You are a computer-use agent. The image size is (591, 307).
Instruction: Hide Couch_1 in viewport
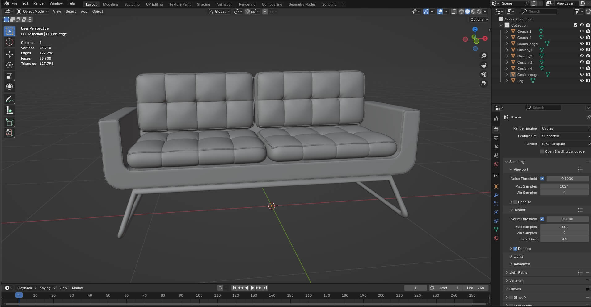[582, 31]
